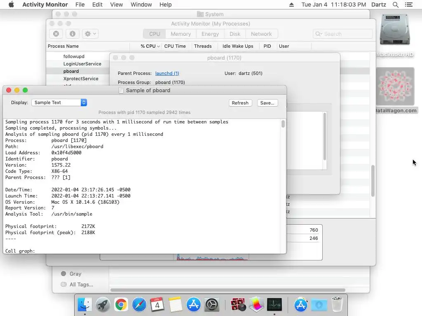422x316 pixels.
Task: Open the File menu
Action: (80, 5)
